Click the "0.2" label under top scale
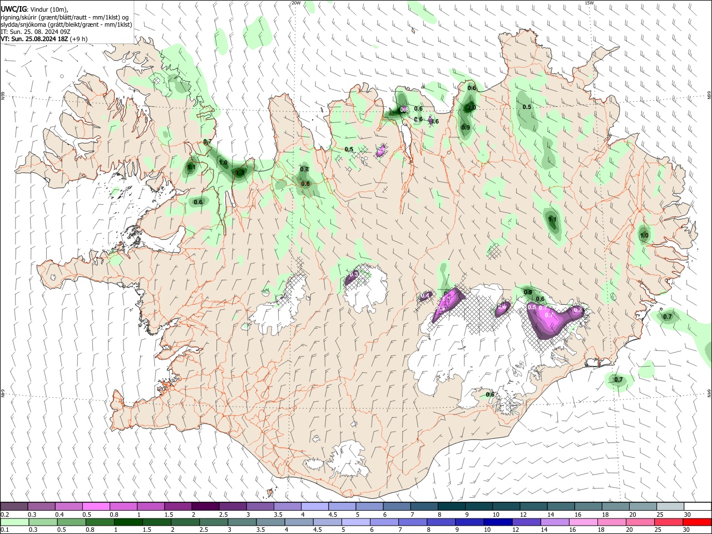Screen dimensions: 712x534 pos(5,515)
